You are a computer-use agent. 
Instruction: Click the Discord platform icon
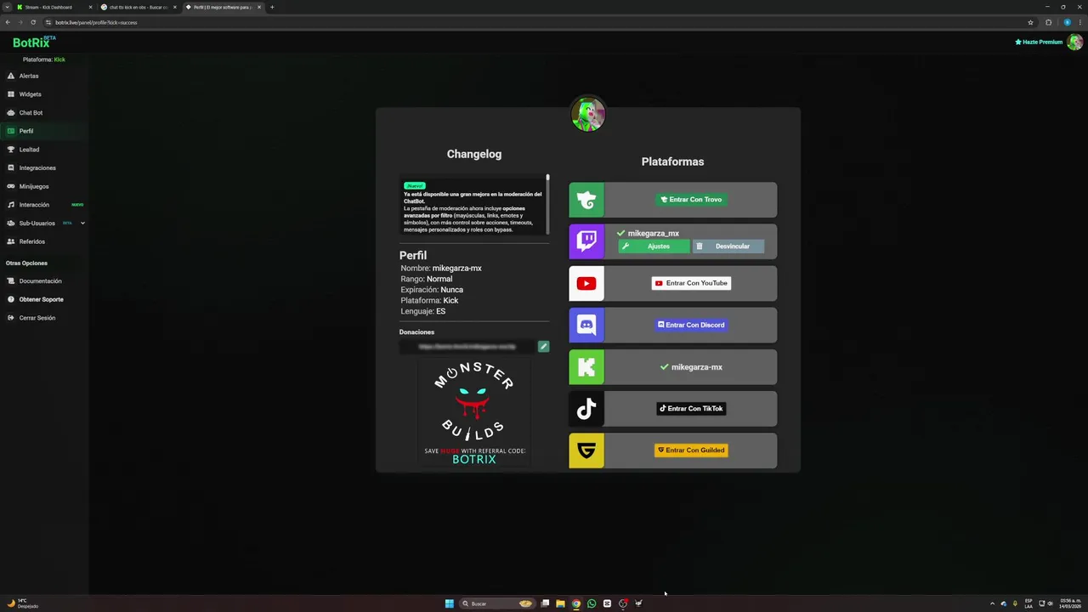tap(586, 325)
